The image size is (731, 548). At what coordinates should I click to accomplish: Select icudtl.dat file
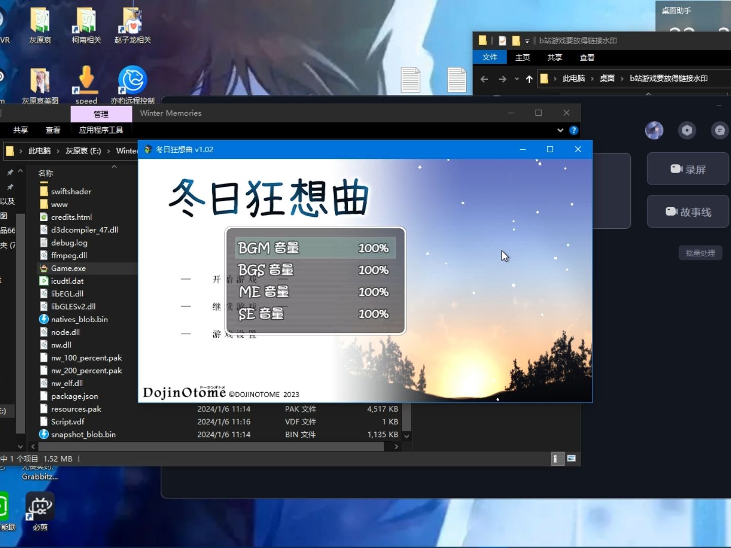coord(67,281)
